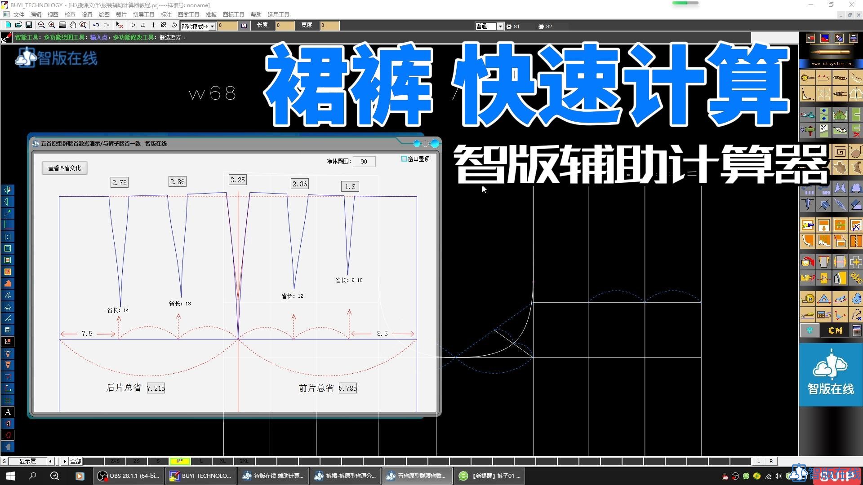Screen dimensions: 863x485
Task: Click 查看四省变化 button
Action: 65,168
